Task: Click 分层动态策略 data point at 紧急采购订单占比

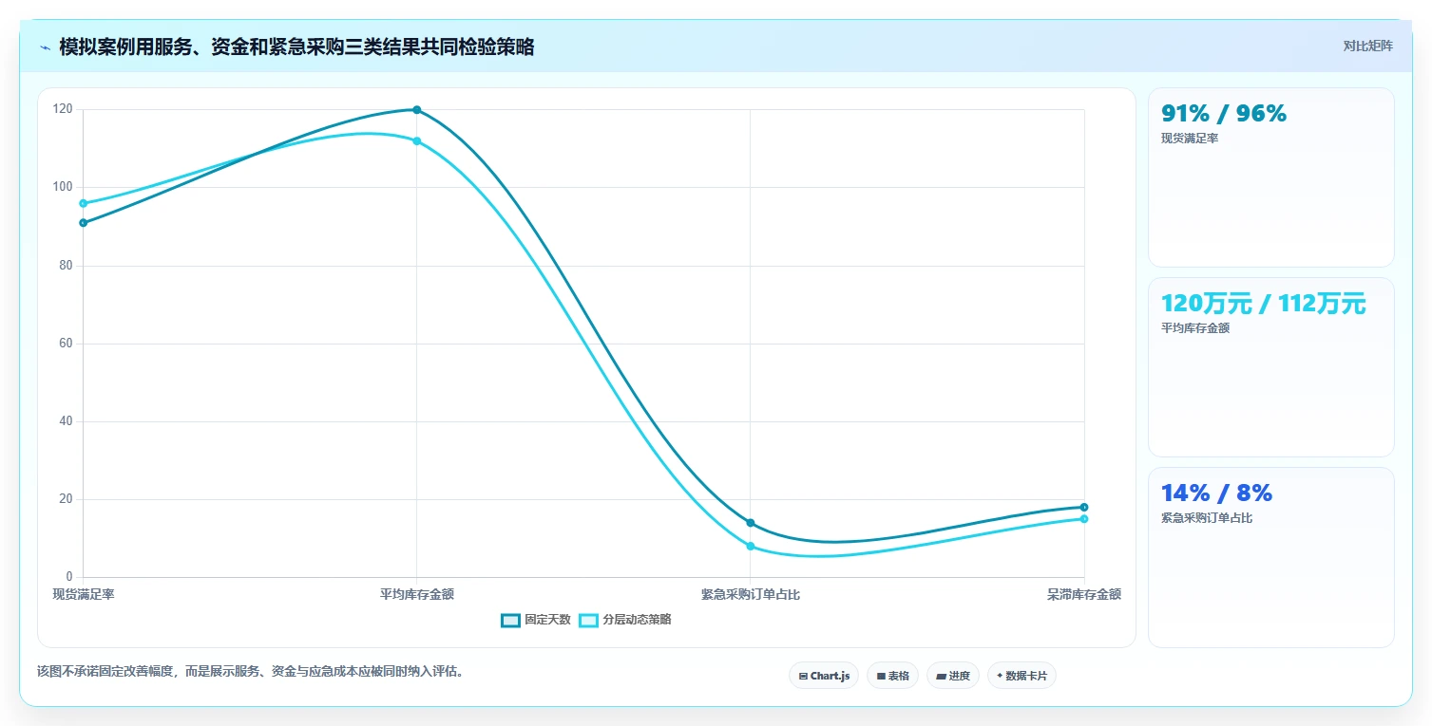Action: point(751,547)
